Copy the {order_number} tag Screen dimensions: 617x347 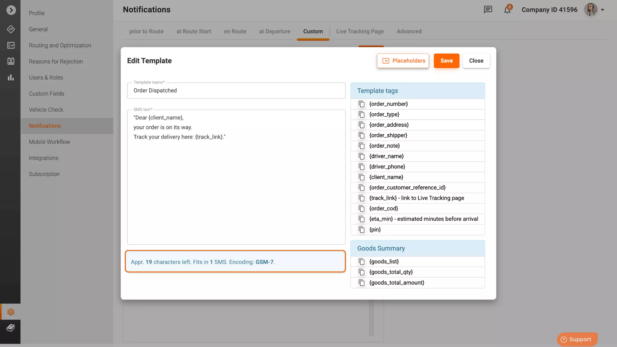click(362, 104)
